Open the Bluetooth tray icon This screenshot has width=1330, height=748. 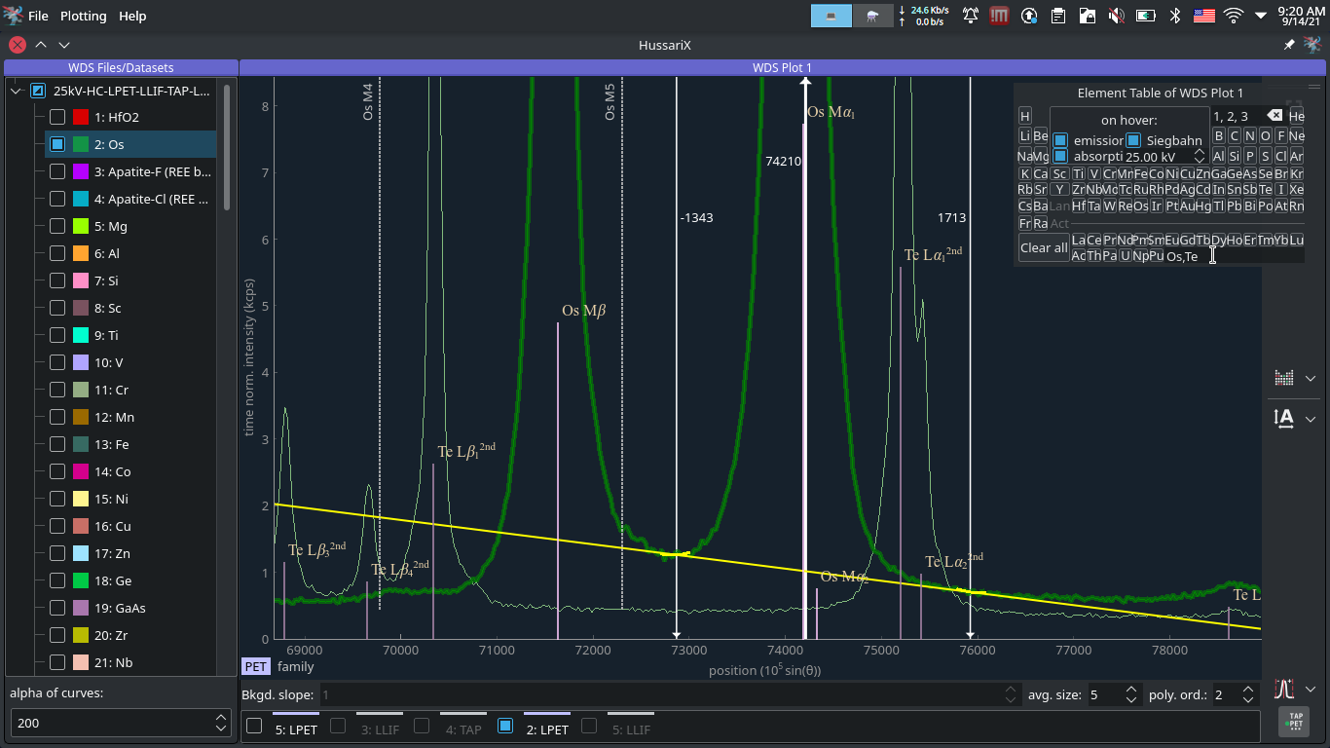(1175, 16)
